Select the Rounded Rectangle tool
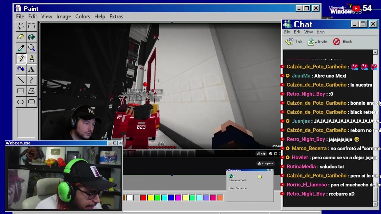381x214 pixels. pos(31,102)
